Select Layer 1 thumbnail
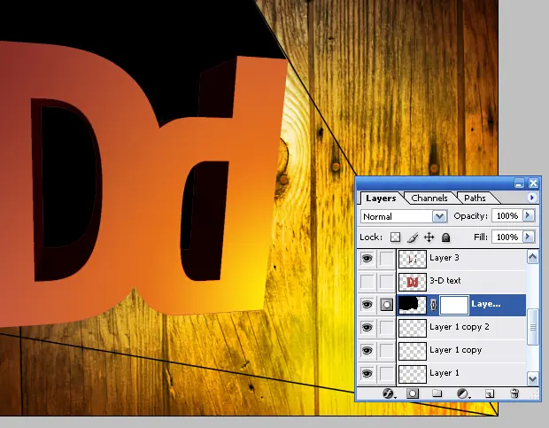549x428 pixels. tap(413, 374)
